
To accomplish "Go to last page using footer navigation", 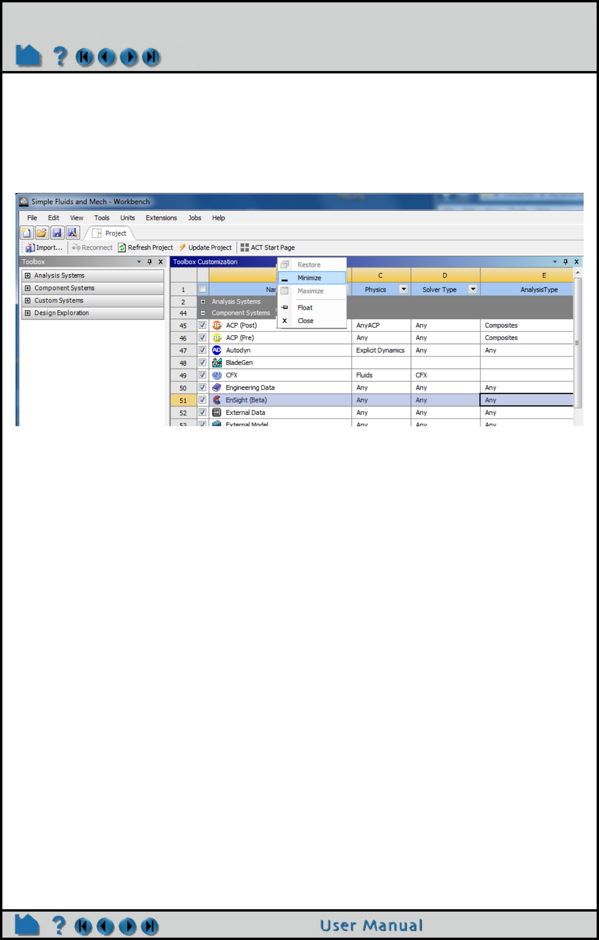I will tap(150, 927).
